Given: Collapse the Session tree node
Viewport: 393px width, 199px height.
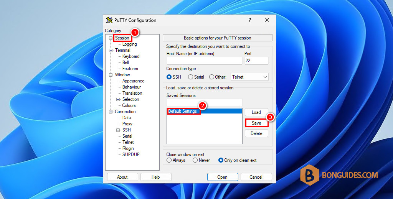Looking at the screenshot, I should tap(111, 38).
